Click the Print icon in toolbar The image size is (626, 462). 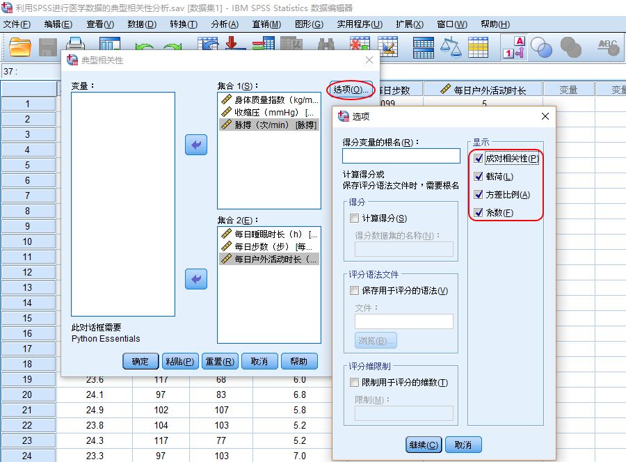coord(75,44)
